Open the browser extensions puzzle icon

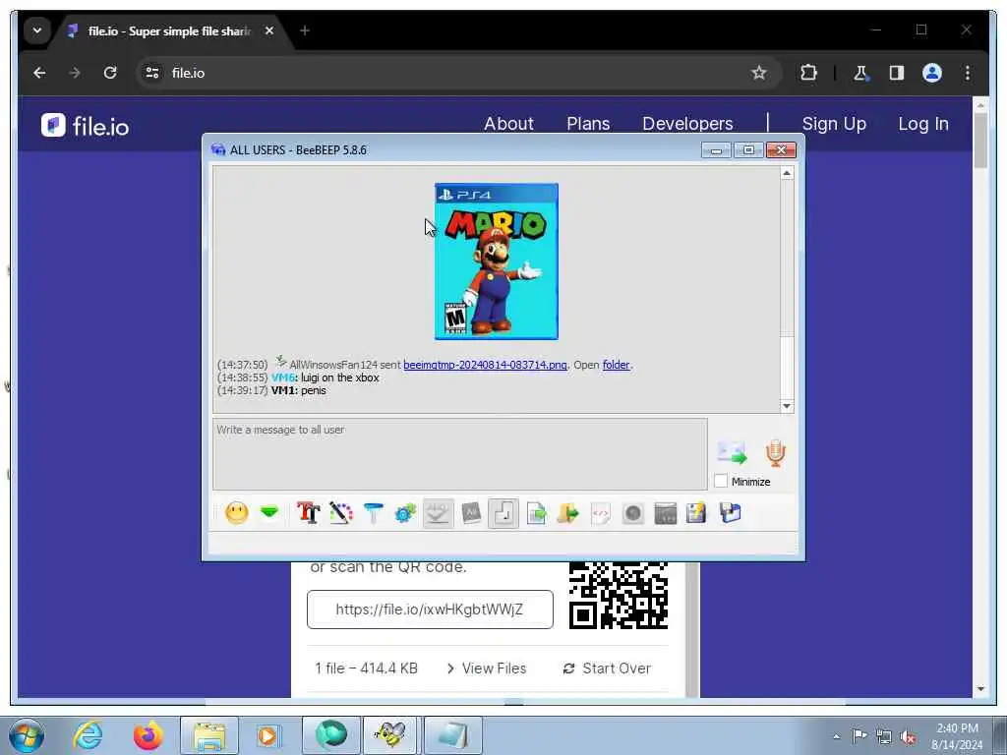point(808,73)
